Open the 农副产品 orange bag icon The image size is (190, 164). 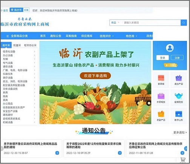coord(161,114)
